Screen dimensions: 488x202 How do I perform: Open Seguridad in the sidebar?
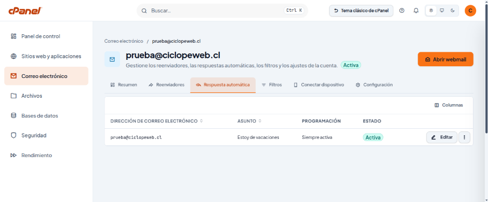tap(46, 136)
